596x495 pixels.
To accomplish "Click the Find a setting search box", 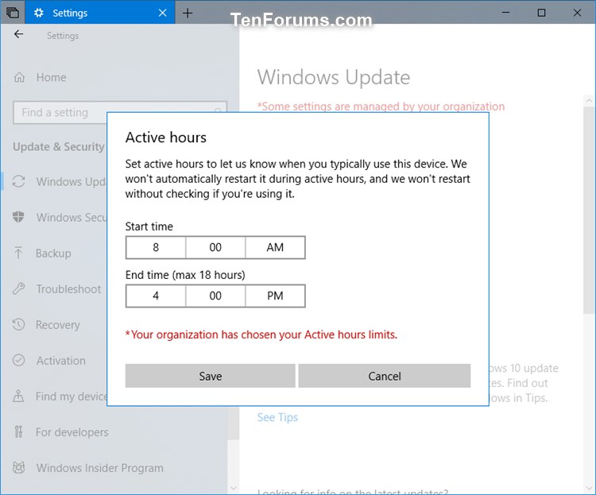I will [120, 113].
